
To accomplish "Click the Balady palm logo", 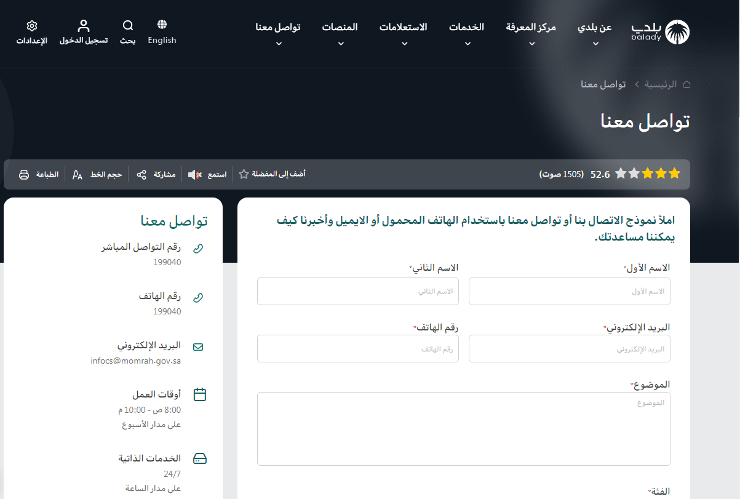I will (x=677, y=32).
